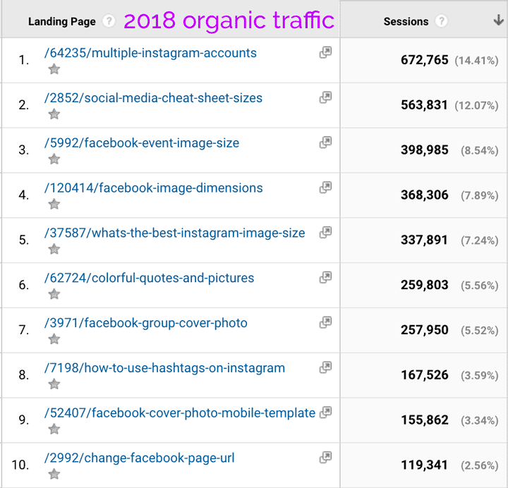508x488 pixels.
Task: Click the (5.56%) percentage
Action: click(x=480, y=286)
